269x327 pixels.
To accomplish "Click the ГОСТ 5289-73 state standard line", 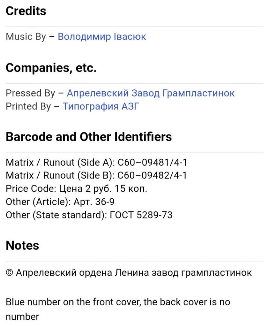I will pos(89,215).
